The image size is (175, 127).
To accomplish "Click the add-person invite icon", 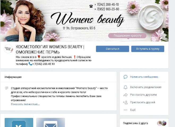I will click(x=125, y=102).
